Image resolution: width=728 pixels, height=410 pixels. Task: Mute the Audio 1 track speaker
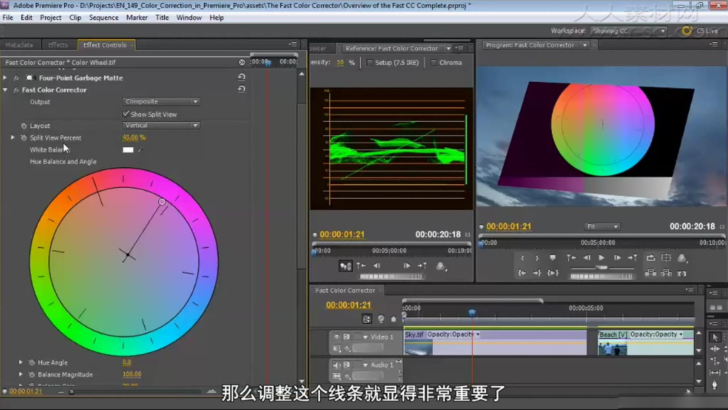coord(337,365)
